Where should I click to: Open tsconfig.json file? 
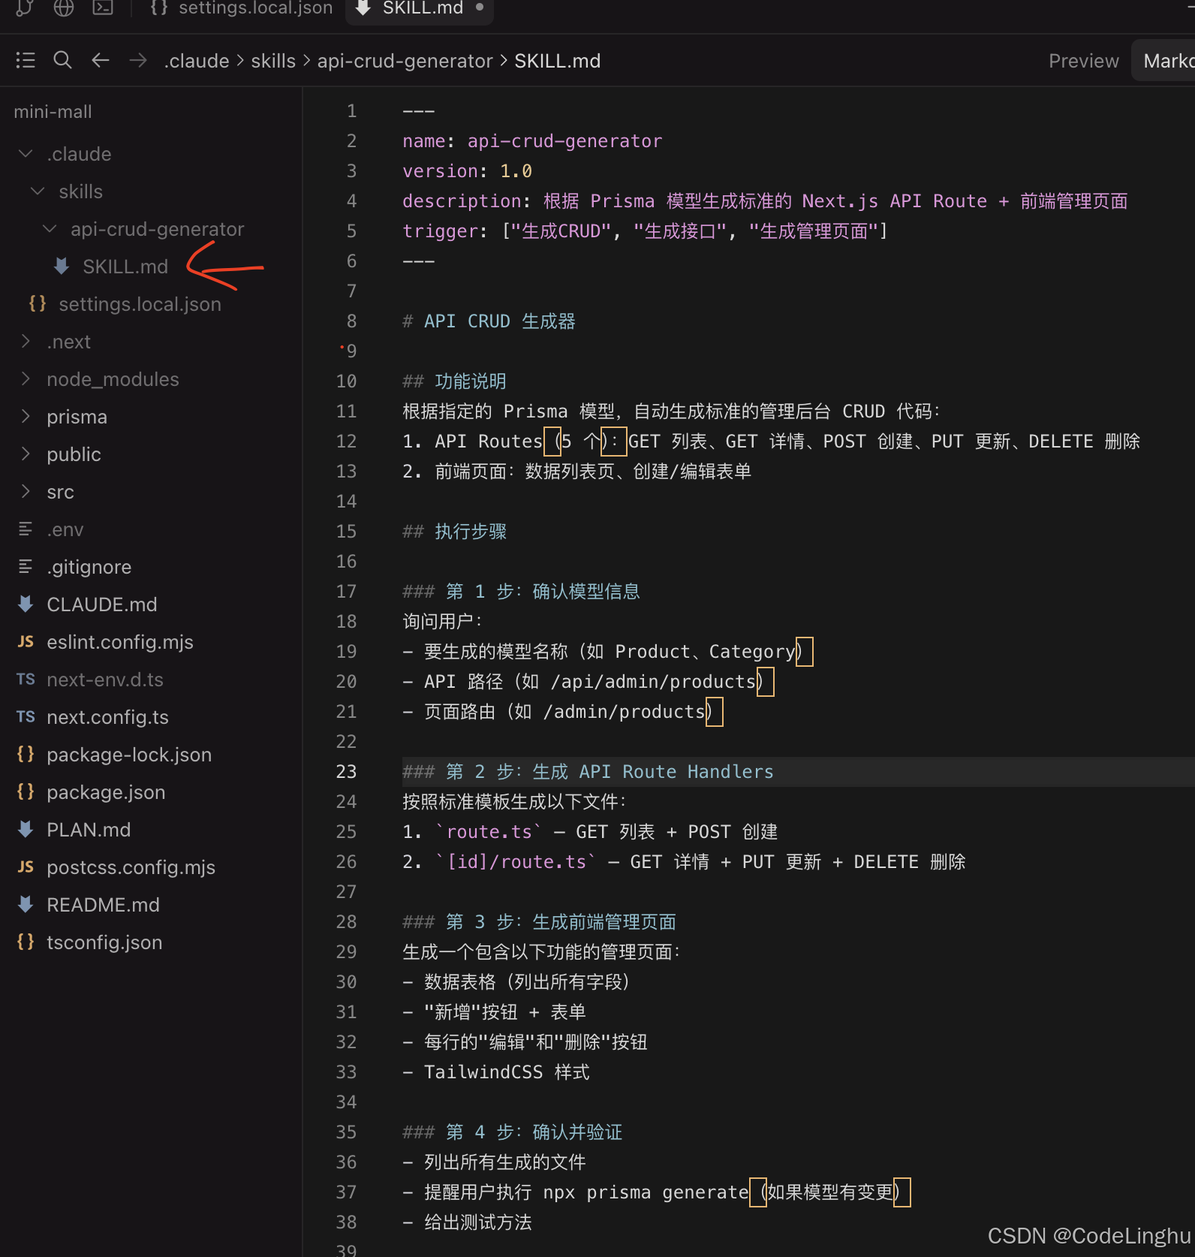click(x=104, y=942)
